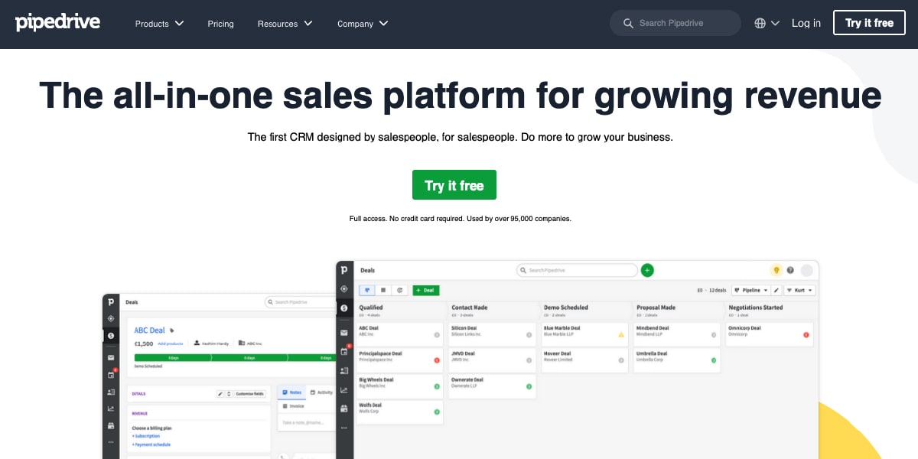918x459 pixels.
Task: Open the Products box icon in the front Deals window sidebar
Action: (x=344, y=409)
